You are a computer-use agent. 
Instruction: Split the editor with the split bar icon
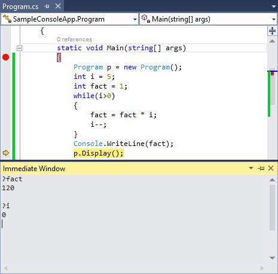point(272,31)
